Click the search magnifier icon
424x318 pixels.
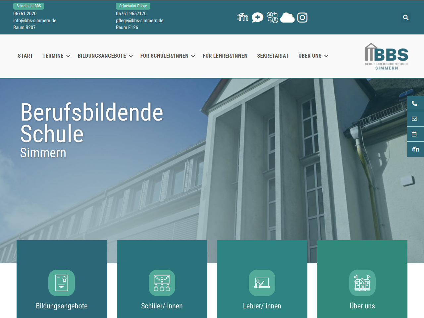pos(406,18)
